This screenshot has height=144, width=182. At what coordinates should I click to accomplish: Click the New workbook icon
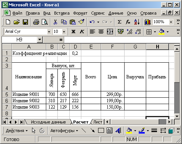[x=8, y=22]
